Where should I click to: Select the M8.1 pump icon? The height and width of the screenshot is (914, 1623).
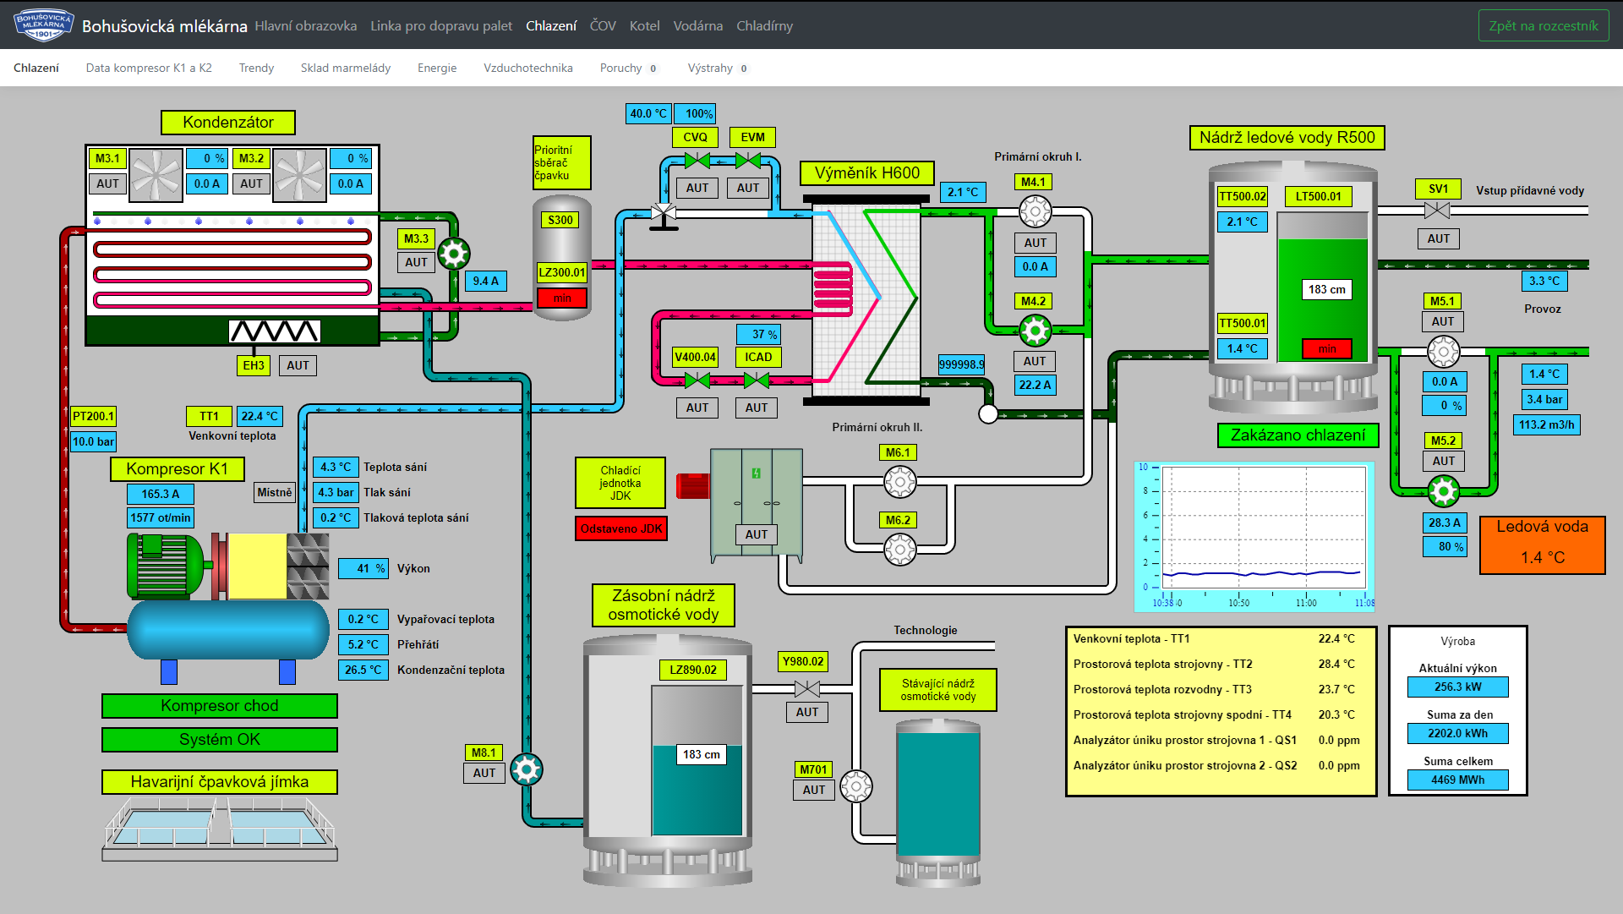click(x=527, y=769)
